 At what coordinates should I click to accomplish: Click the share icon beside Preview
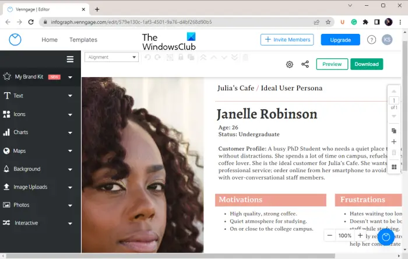(x=305, y=64)
